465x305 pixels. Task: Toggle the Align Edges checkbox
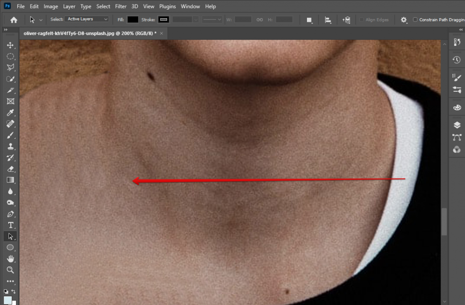[x=361, y=20]
